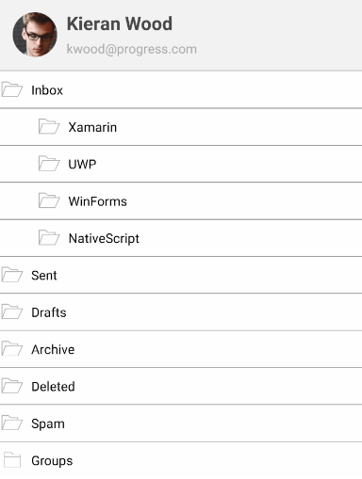Click the Sent folder icon
Screen dimensions: 362x479
point(12,275)
